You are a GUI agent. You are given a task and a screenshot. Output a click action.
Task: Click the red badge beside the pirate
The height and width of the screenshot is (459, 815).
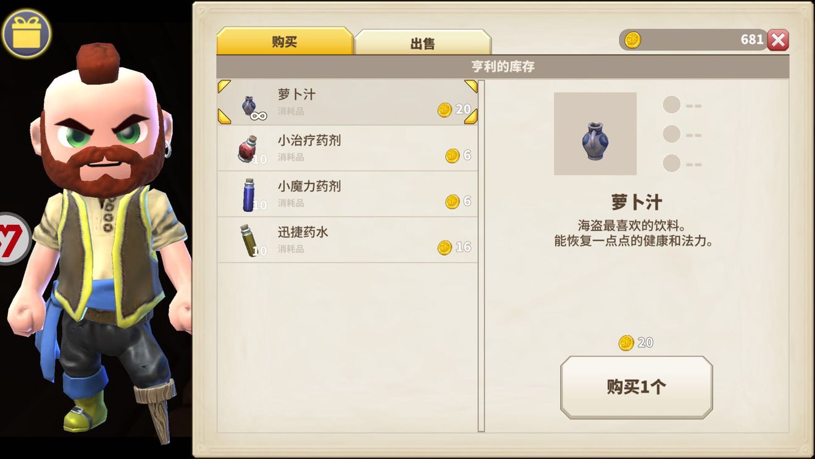coord(15,238)
